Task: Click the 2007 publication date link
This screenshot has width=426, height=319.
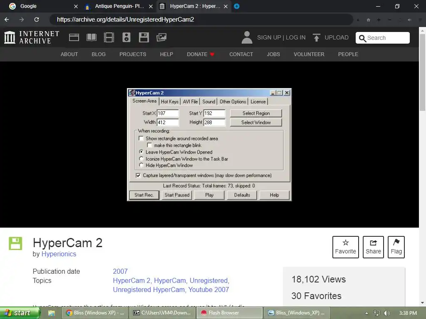Action: click(120, 271)
